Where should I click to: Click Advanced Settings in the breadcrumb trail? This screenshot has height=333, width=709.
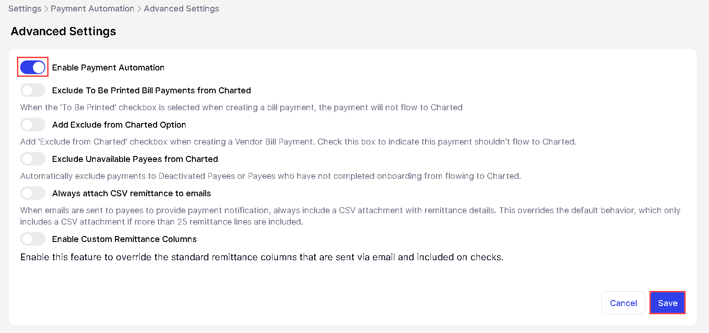181,9
